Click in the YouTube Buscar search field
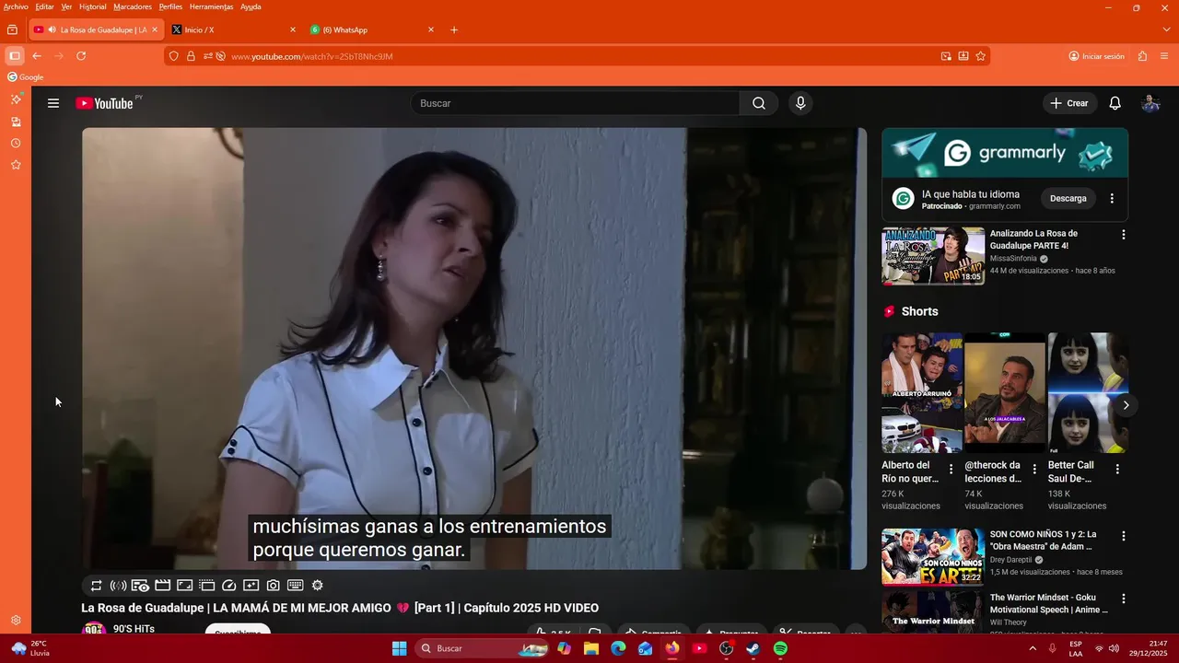Screen dimensions: 1179x663 click(x=576, y=103)
